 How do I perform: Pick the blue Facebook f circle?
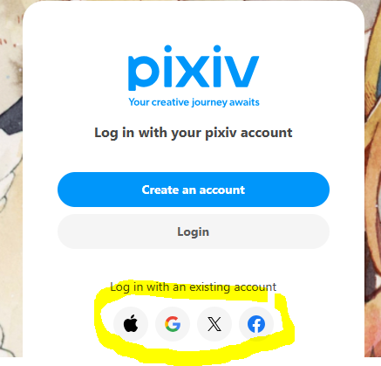click(256, 324)
